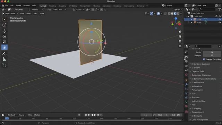The width and height of the screenshot is (222, 125).
Task: Open the Drag Select Box dropdown
Action: pos(59,10)
